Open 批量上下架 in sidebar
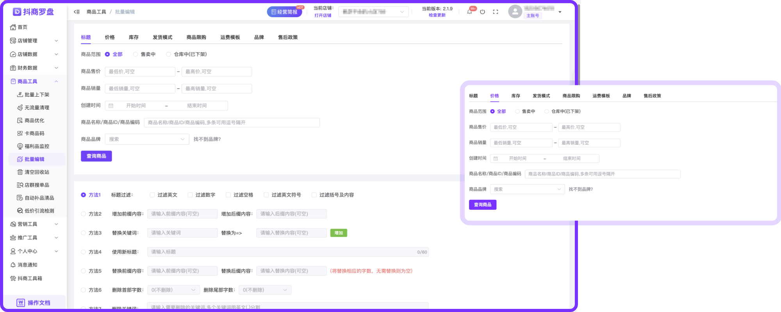The height and width of the screenshot is (312, 781). tap(37, 95)
